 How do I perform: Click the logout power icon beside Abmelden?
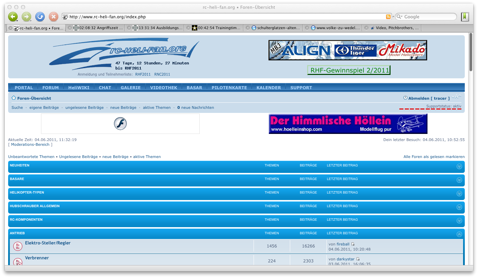[405, 98]
